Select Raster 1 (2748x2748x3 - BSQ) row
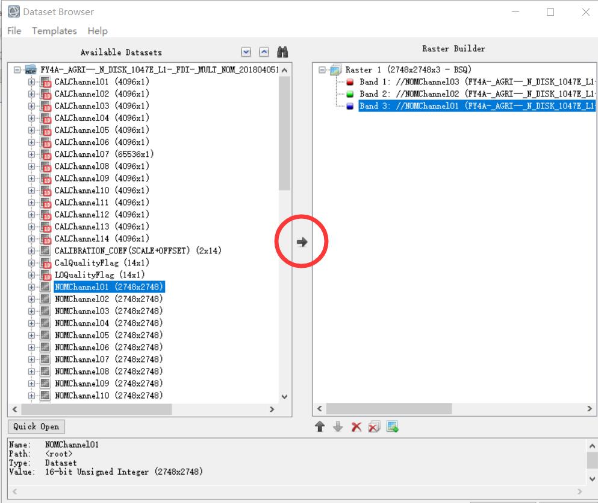 (x=408, y=70)
